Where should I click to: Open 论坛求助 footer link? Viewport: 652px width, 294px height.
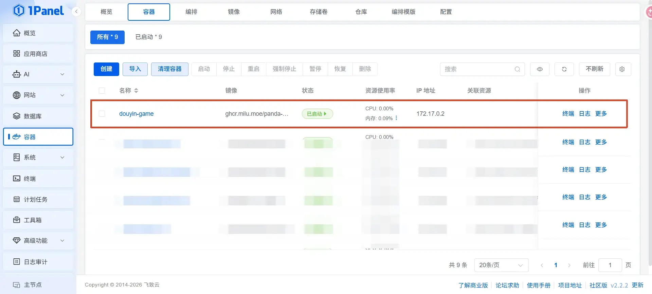[507, 286]
